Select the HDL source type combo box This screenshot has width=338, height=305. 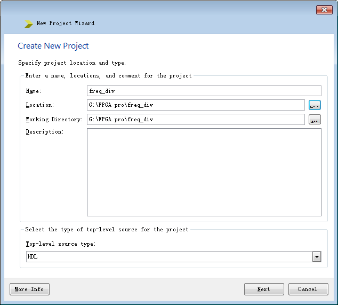click(x=173, y=256)
